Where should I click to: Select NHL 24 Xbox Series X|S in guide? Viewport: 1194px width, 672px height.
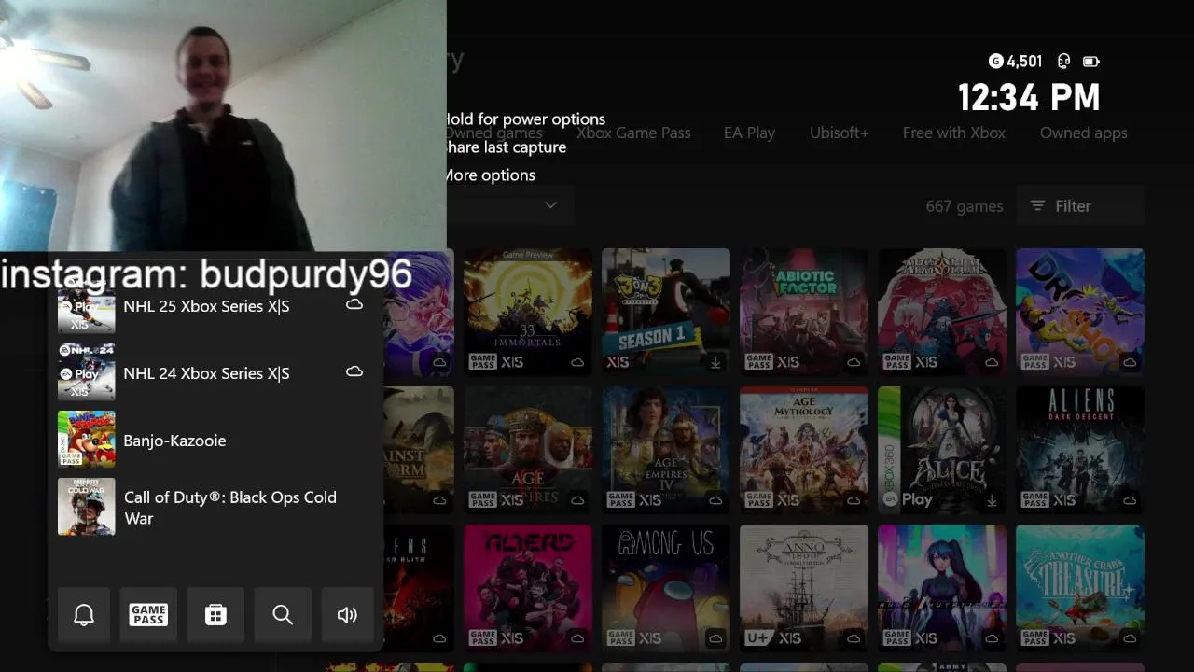(215, 372)
